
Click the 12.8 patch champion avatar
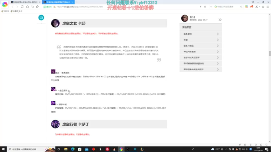(x=185, y=18)
